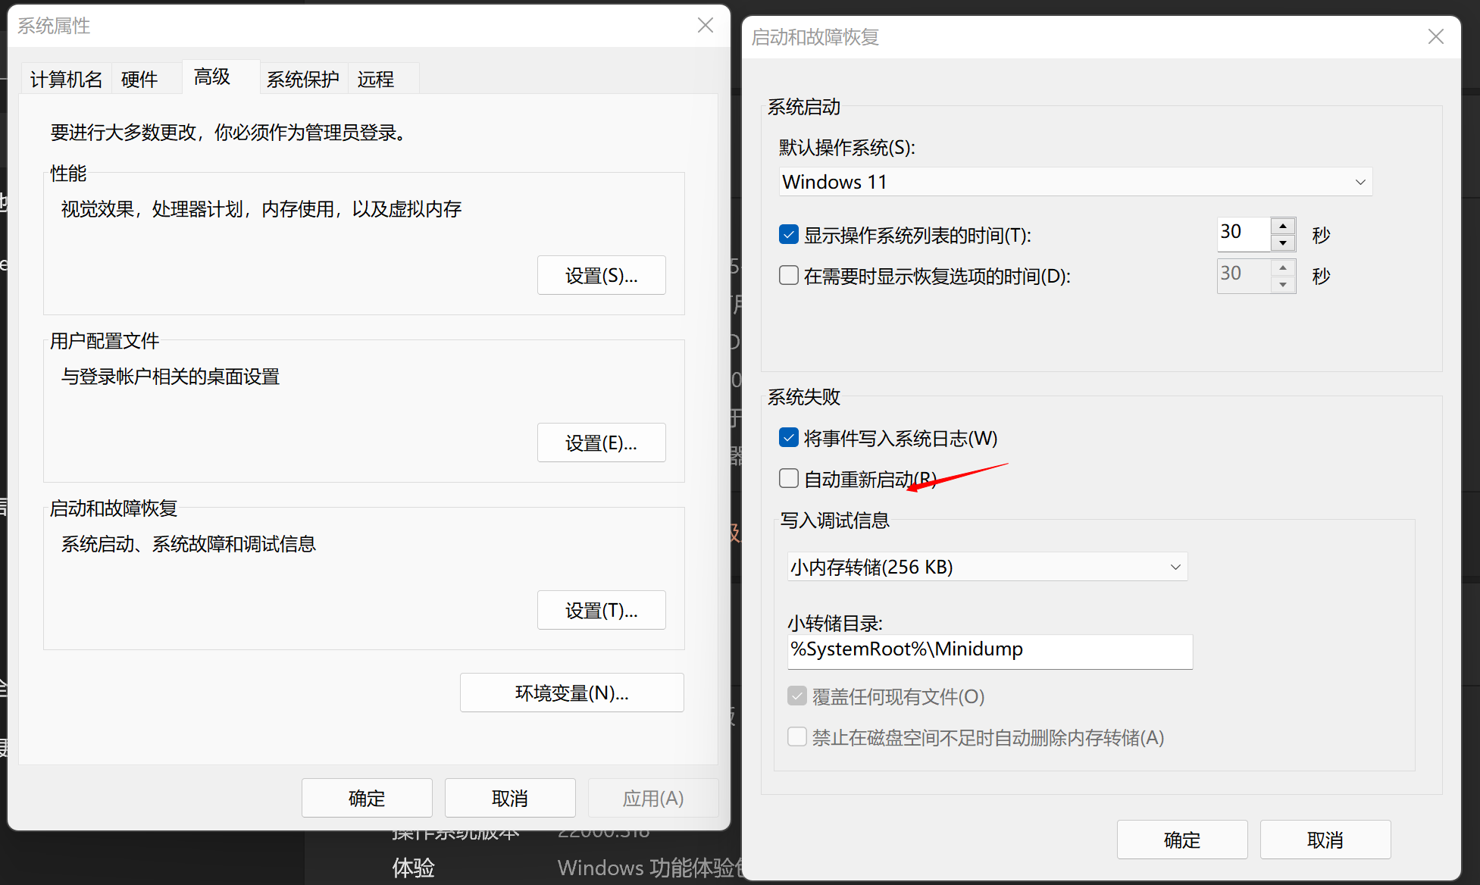Open 环境变量(N)... dialog
The width and height of the screenshot is (1480, 885).
pyautogui.click(x=571, y=693)
